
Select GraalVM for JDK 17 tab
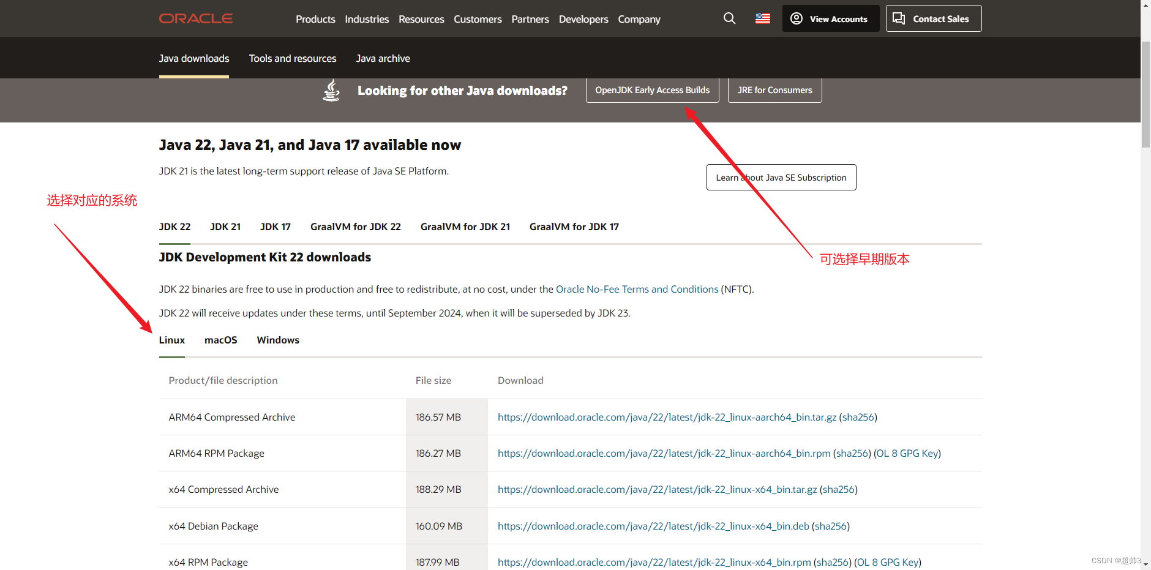point(574,227)
